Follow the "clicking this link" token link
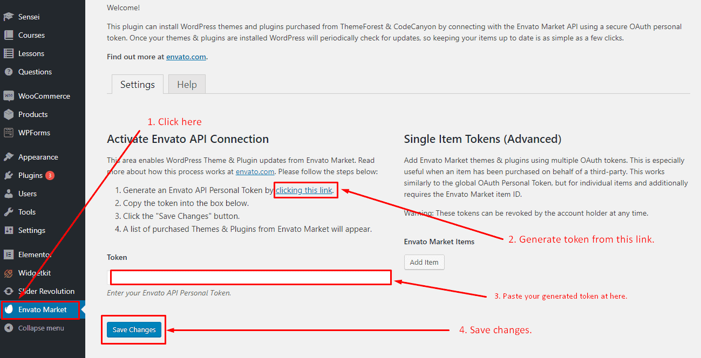This screenshot has height=358, width=701. tap(304, 190)
